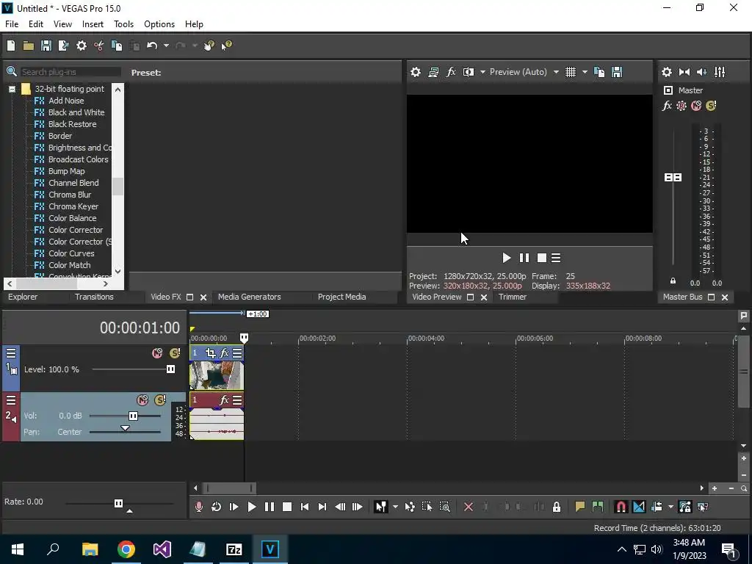Play the video preview
This screenshot has height=564, width=752.
coord(507,258)
